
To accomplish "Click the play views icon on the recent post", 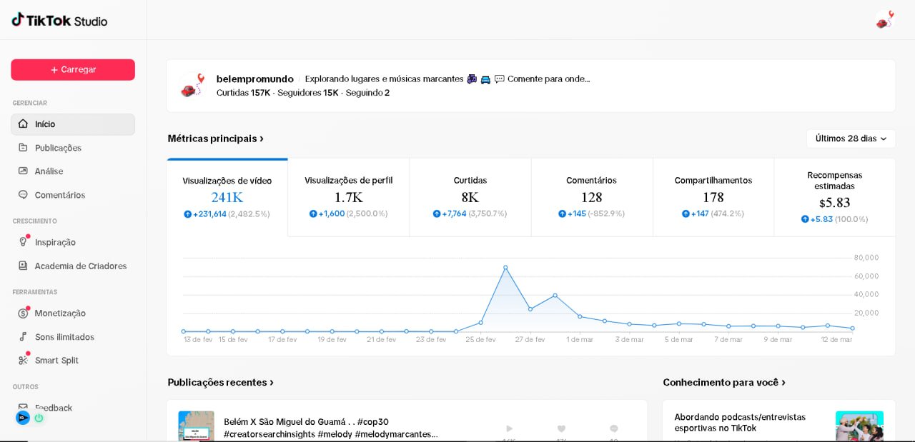I will (509, 428).
